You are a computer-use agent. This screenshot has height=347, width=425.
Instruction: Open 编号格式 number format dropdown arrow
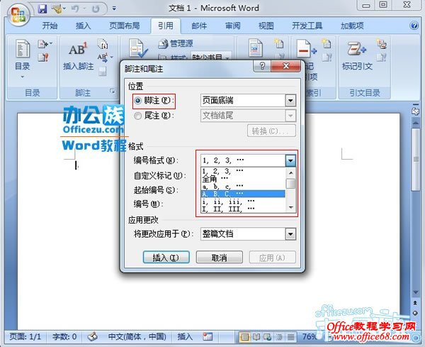pyautogui.click(x=290, y=160)
